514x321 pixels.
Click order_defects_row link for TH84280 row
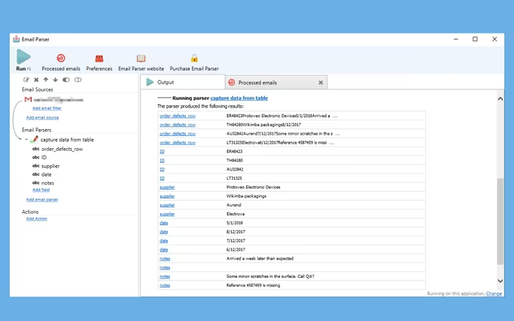click(x=177, y=125)
